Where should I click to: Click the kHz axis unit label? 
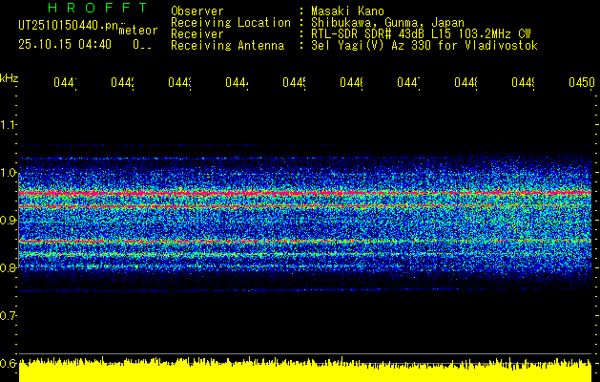pyautogui.click(x=10, y=79)
